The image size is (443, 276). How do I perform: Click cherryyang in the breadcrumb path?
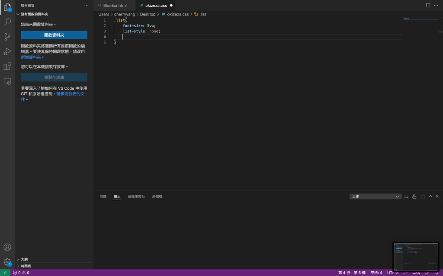tap(125, 14)
